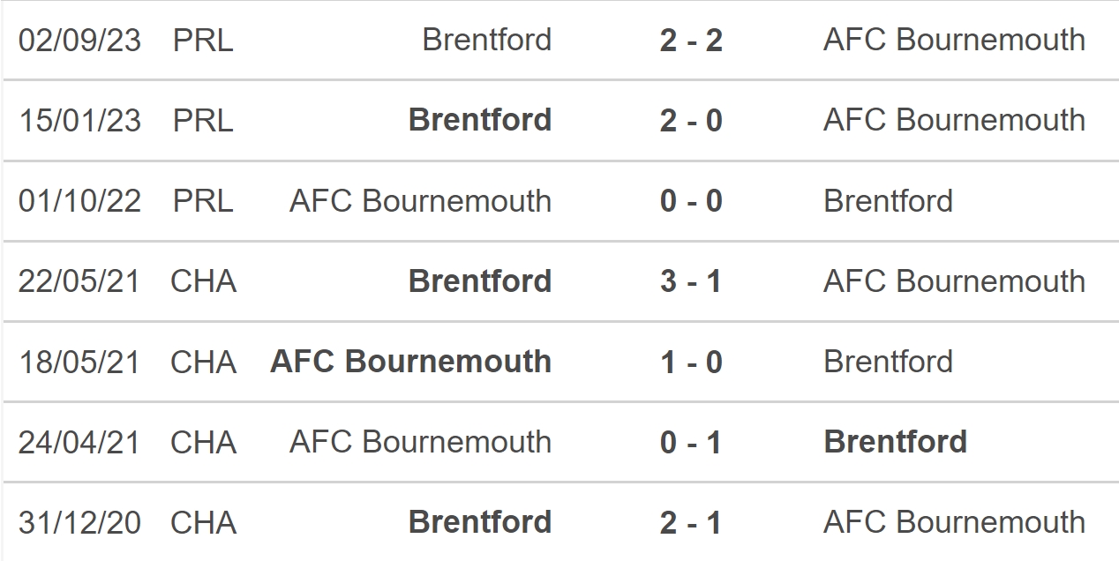Select the CHA label in the 31/12/20 row

(x=203, y=522)
